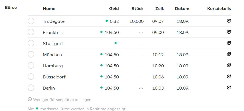
Task: Refresh Berlin price details
Action: click(x=229, y=87)
